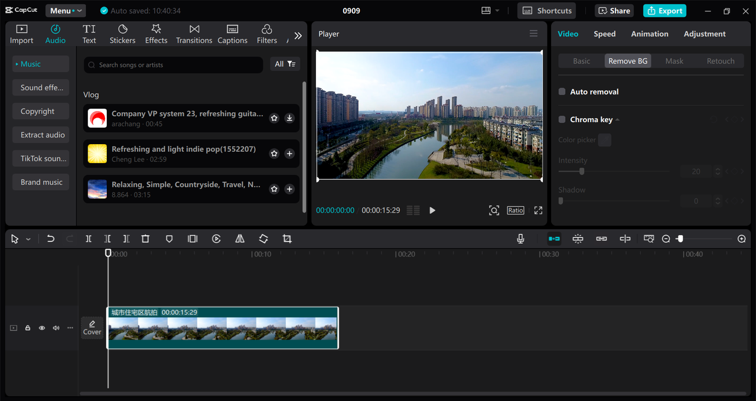756x401 pixels.
Task: Enable Auto removal checkbox
Action: coord(562,92)
